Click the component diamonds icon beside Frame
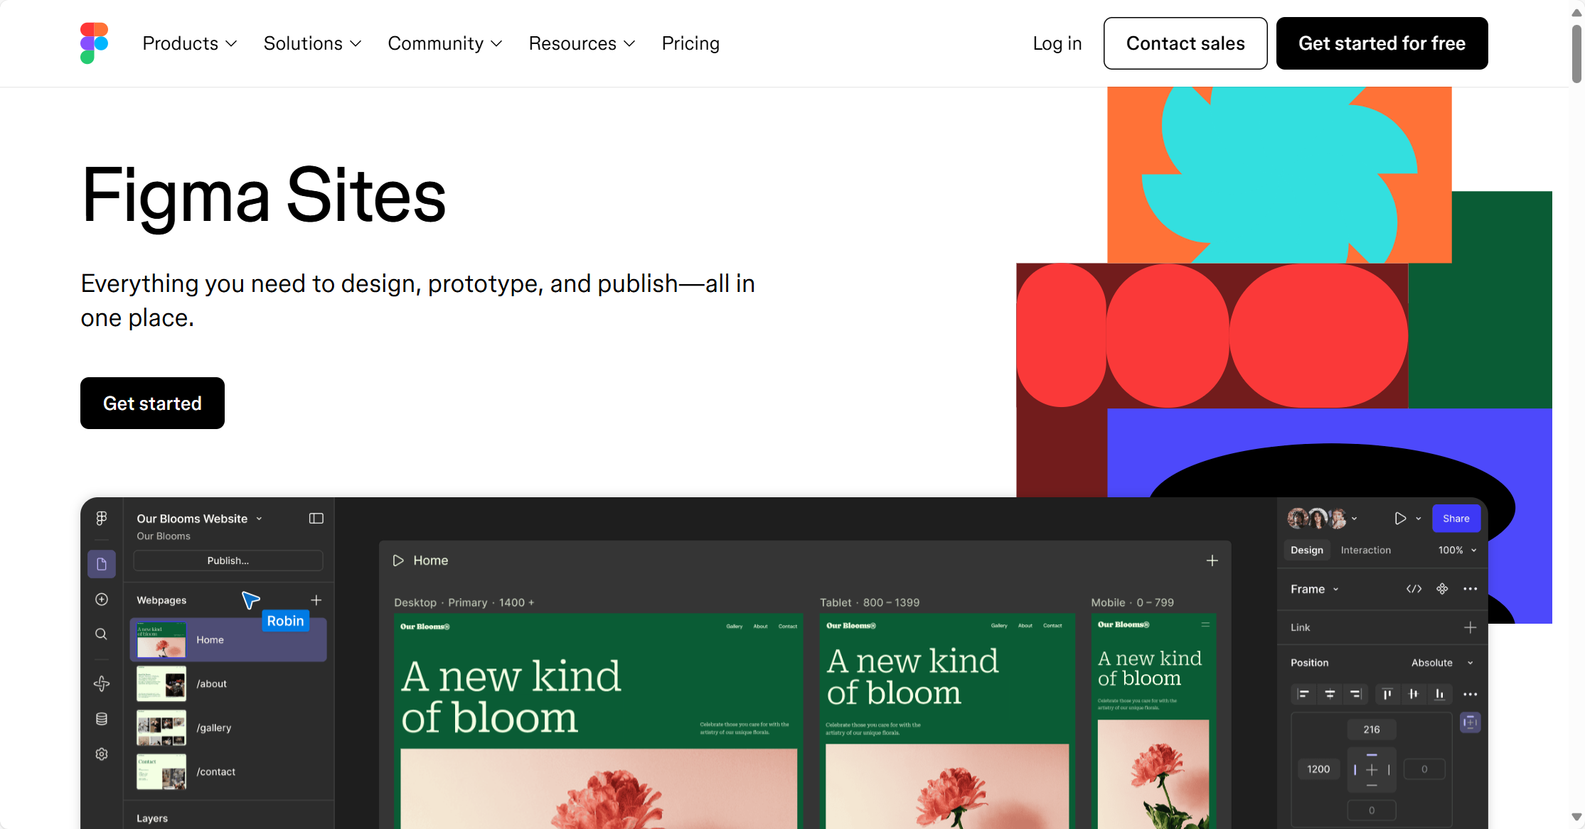The height and width of the screenshot is (829, 1585). tap(1442, 589)
